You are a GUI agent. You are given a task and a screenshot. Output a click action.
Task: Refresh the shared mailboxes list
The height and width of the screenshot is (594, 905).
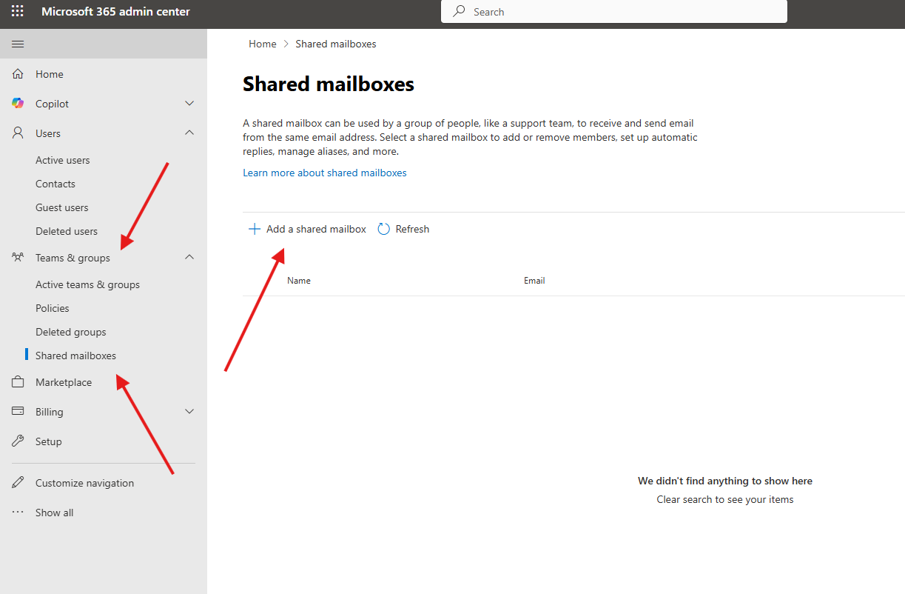pos(403,230)
